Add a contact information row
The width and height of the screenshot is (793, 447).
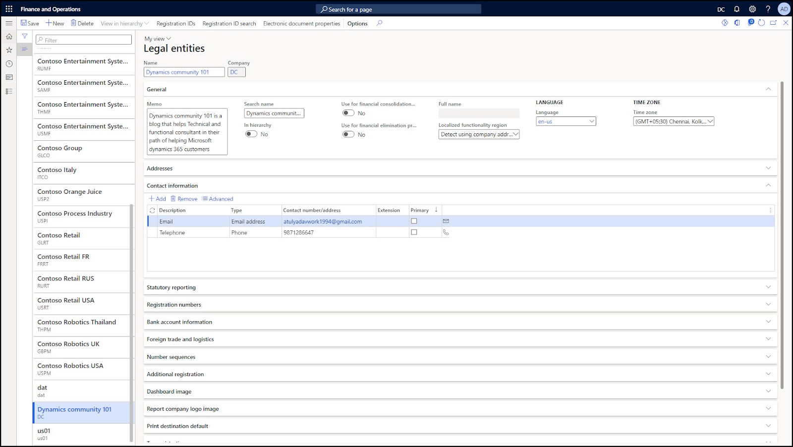tap(158, 199)
